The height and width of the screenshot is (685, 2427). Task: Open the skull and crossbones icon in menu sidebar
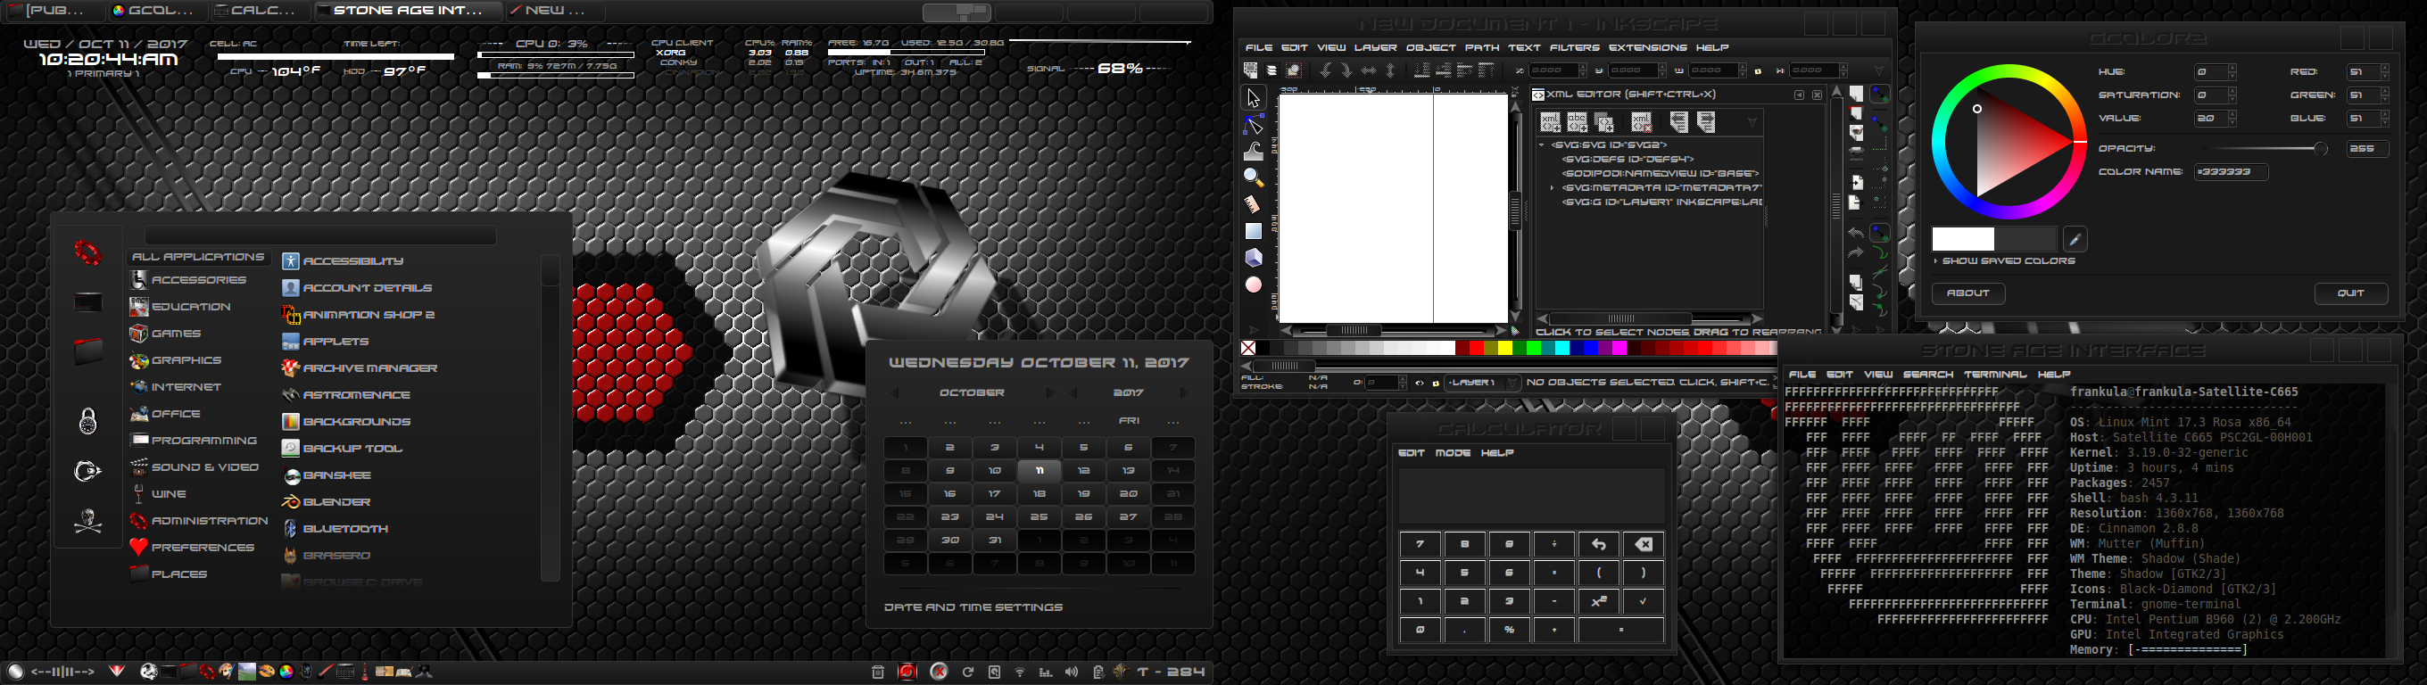(x=87, y=521)
